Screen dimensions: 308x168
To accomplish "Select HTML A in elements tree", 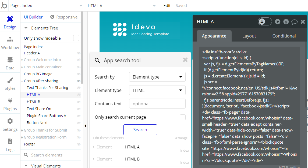I will coord(33,95).
